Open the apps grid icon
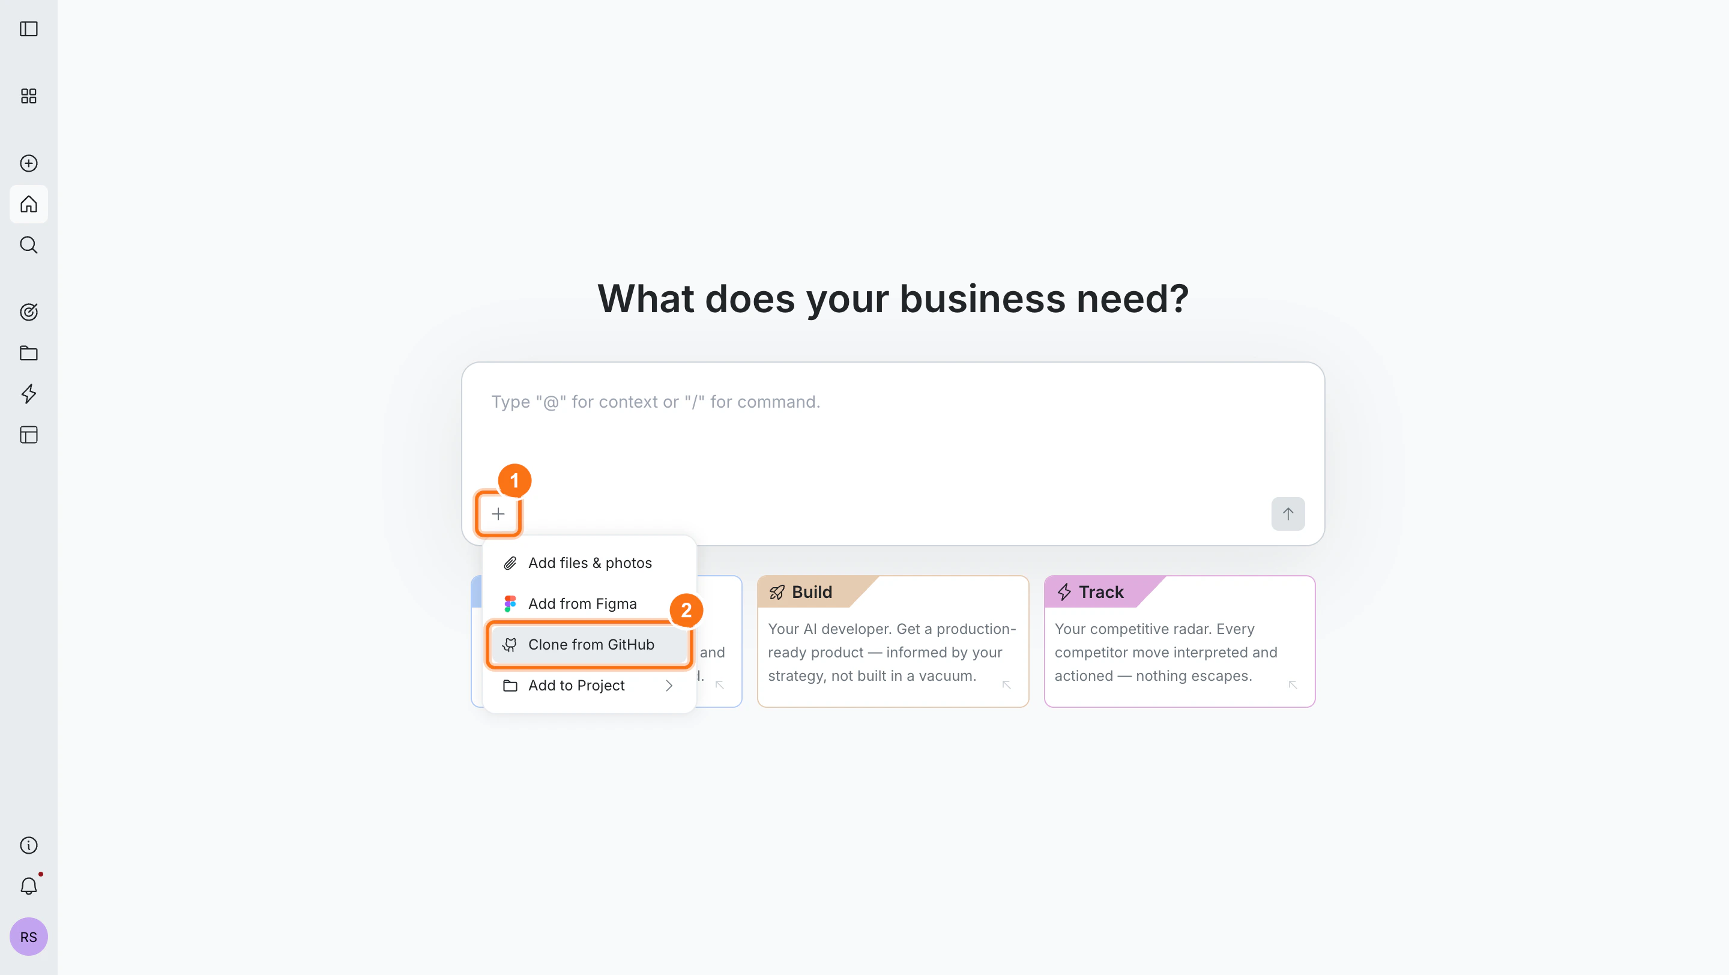Image resolution: width=1729 pixels, height=975 pixels. tap(28, 96)
